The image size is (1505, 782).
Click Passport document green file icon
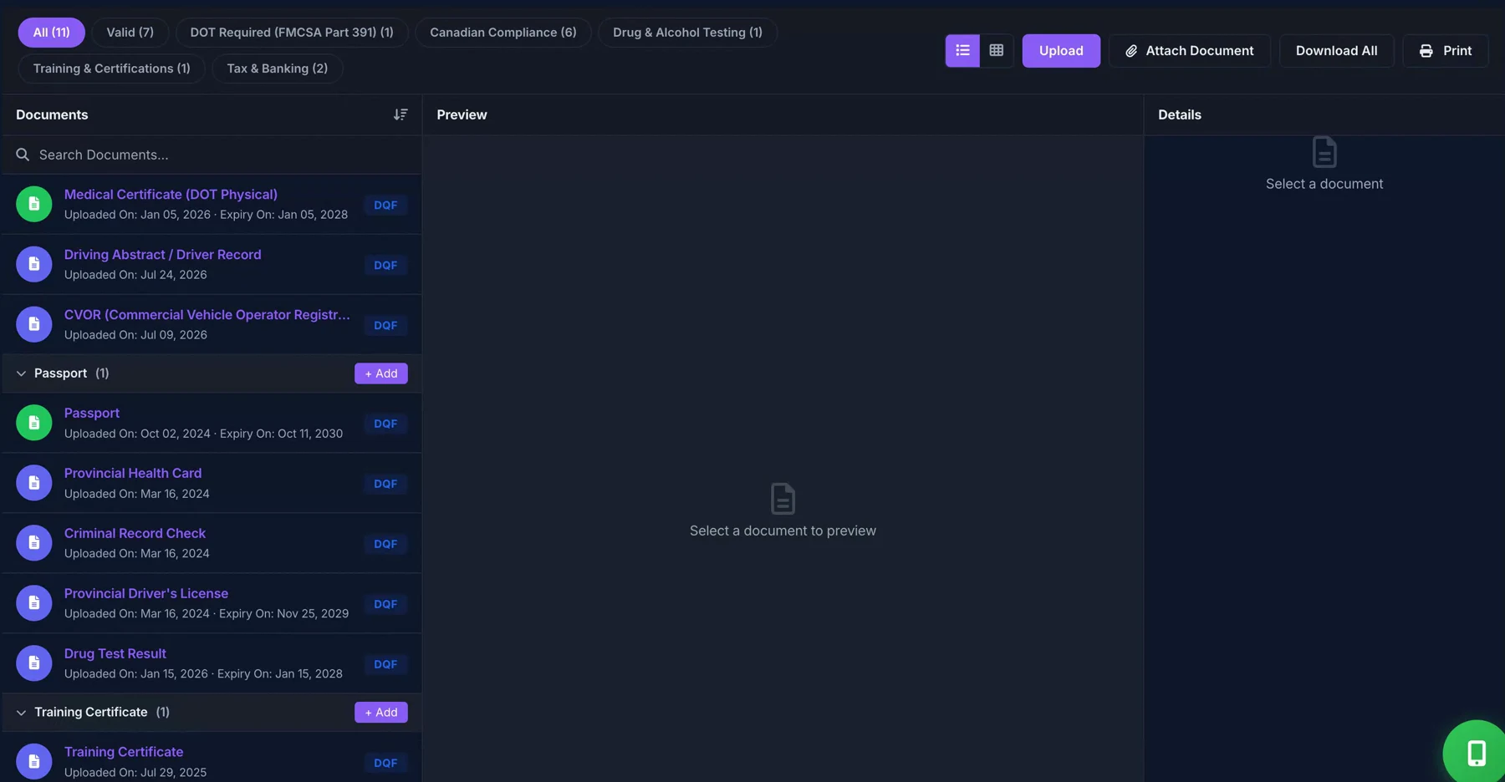34,423
